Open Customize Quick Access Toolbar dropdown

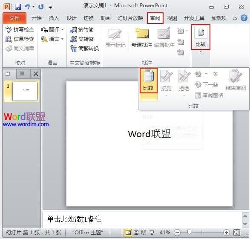pyautogui.click(x=50, y=7)
